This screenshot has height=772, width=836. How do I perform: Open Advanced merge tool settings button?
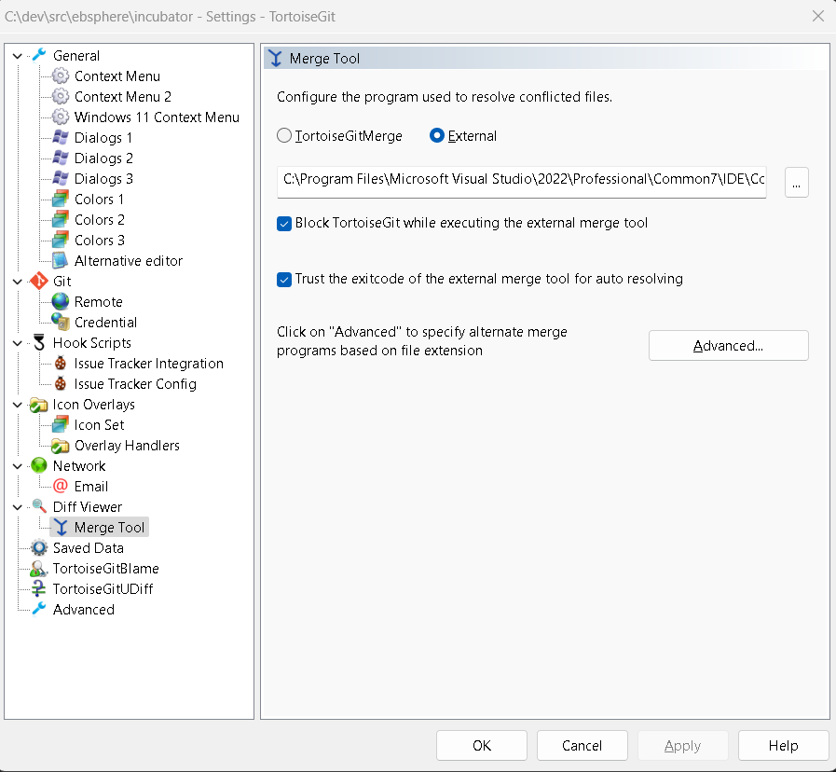tap(728, 346)
